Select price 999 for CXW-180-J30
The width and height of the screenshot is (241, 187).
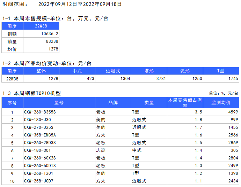234,120
